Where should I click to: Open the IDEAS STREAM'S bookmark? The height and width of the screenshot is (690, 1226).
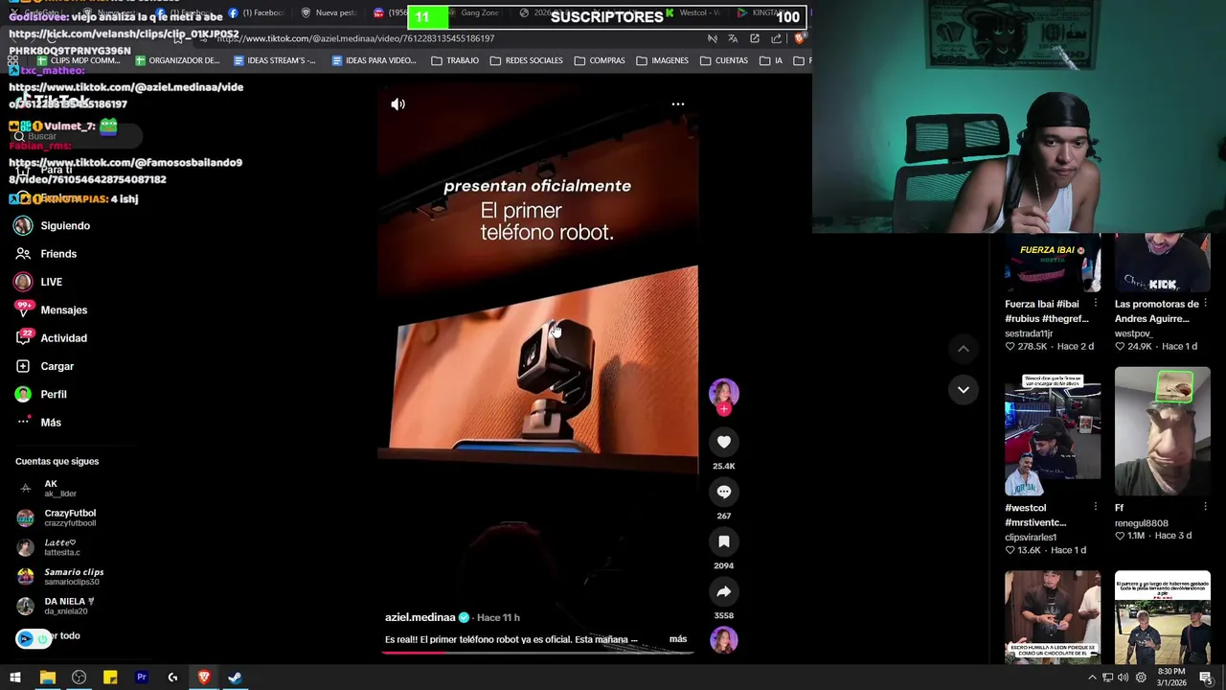point(274,60)
